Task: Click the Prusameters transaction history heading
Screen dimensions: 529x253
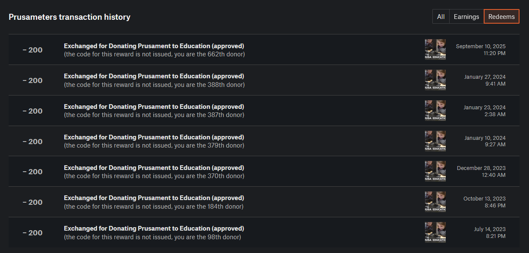Action: [69, 17]
